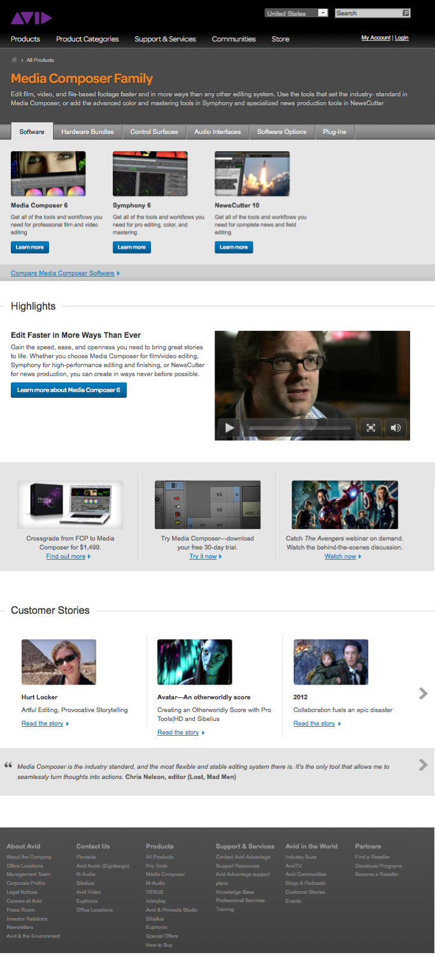
Task: Open Developer Programs footer link
Action: (378, 866)
